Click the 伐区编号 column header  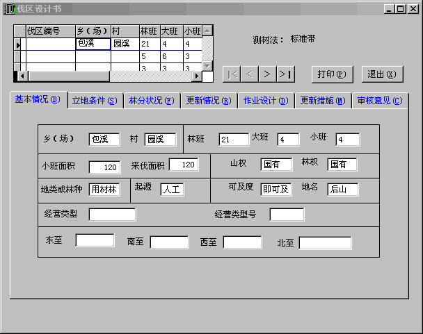(x=51, y=31)
